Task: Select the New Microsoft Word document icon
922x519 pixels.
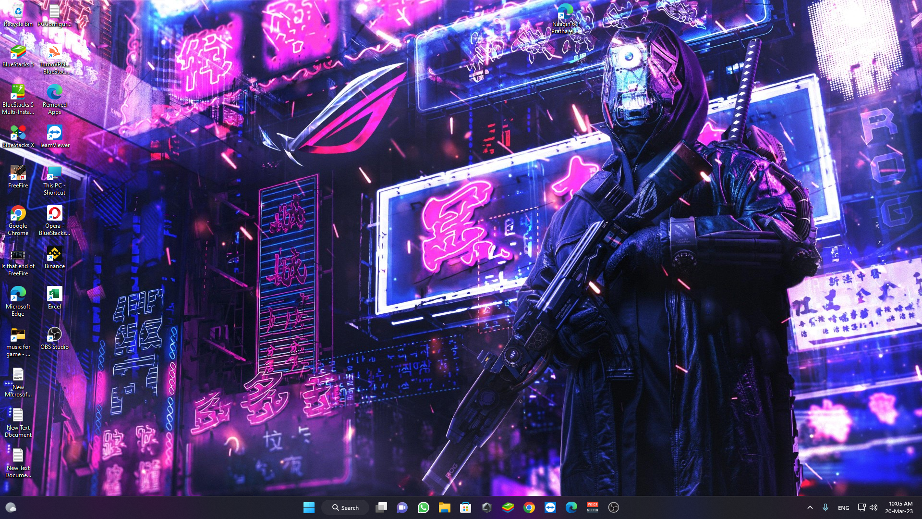Action: point(18,382)
